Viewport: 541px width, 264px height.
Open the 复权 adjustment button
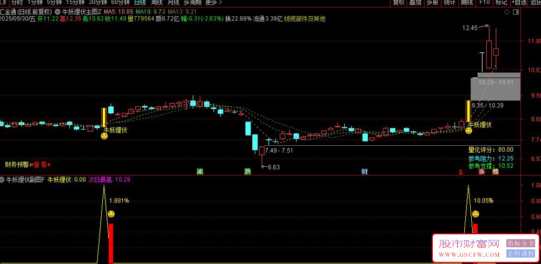click(399, 2)
